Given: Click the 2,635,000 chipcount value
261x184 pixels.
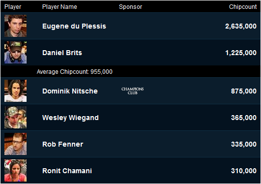Looking at the screenshot, I should pyautogui.click(x=241, y=26).
